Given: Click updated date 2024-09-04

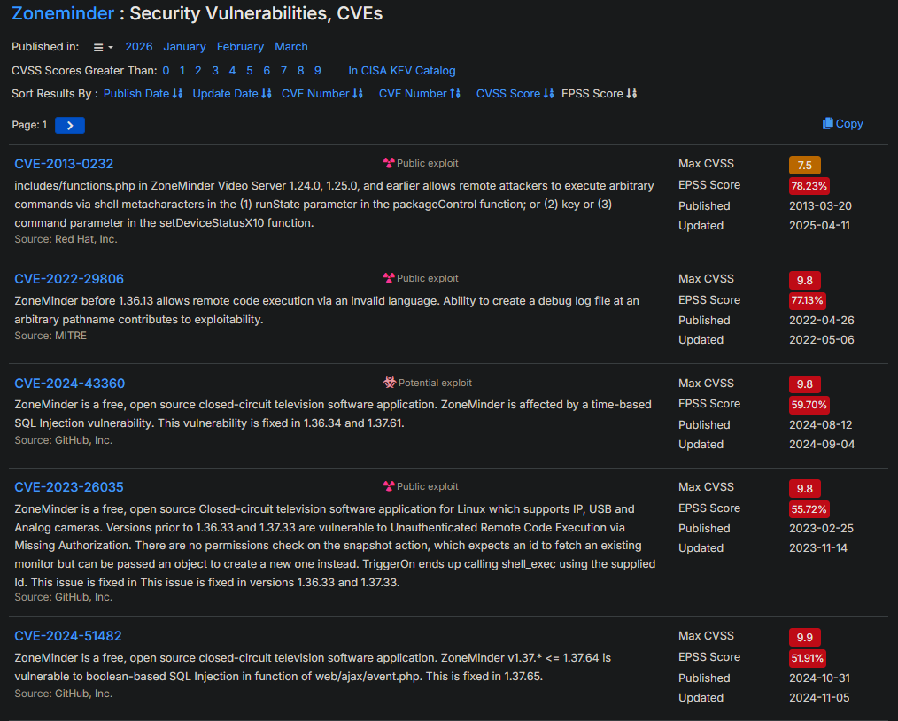Looking at the screenshot, I should [822, 445].
